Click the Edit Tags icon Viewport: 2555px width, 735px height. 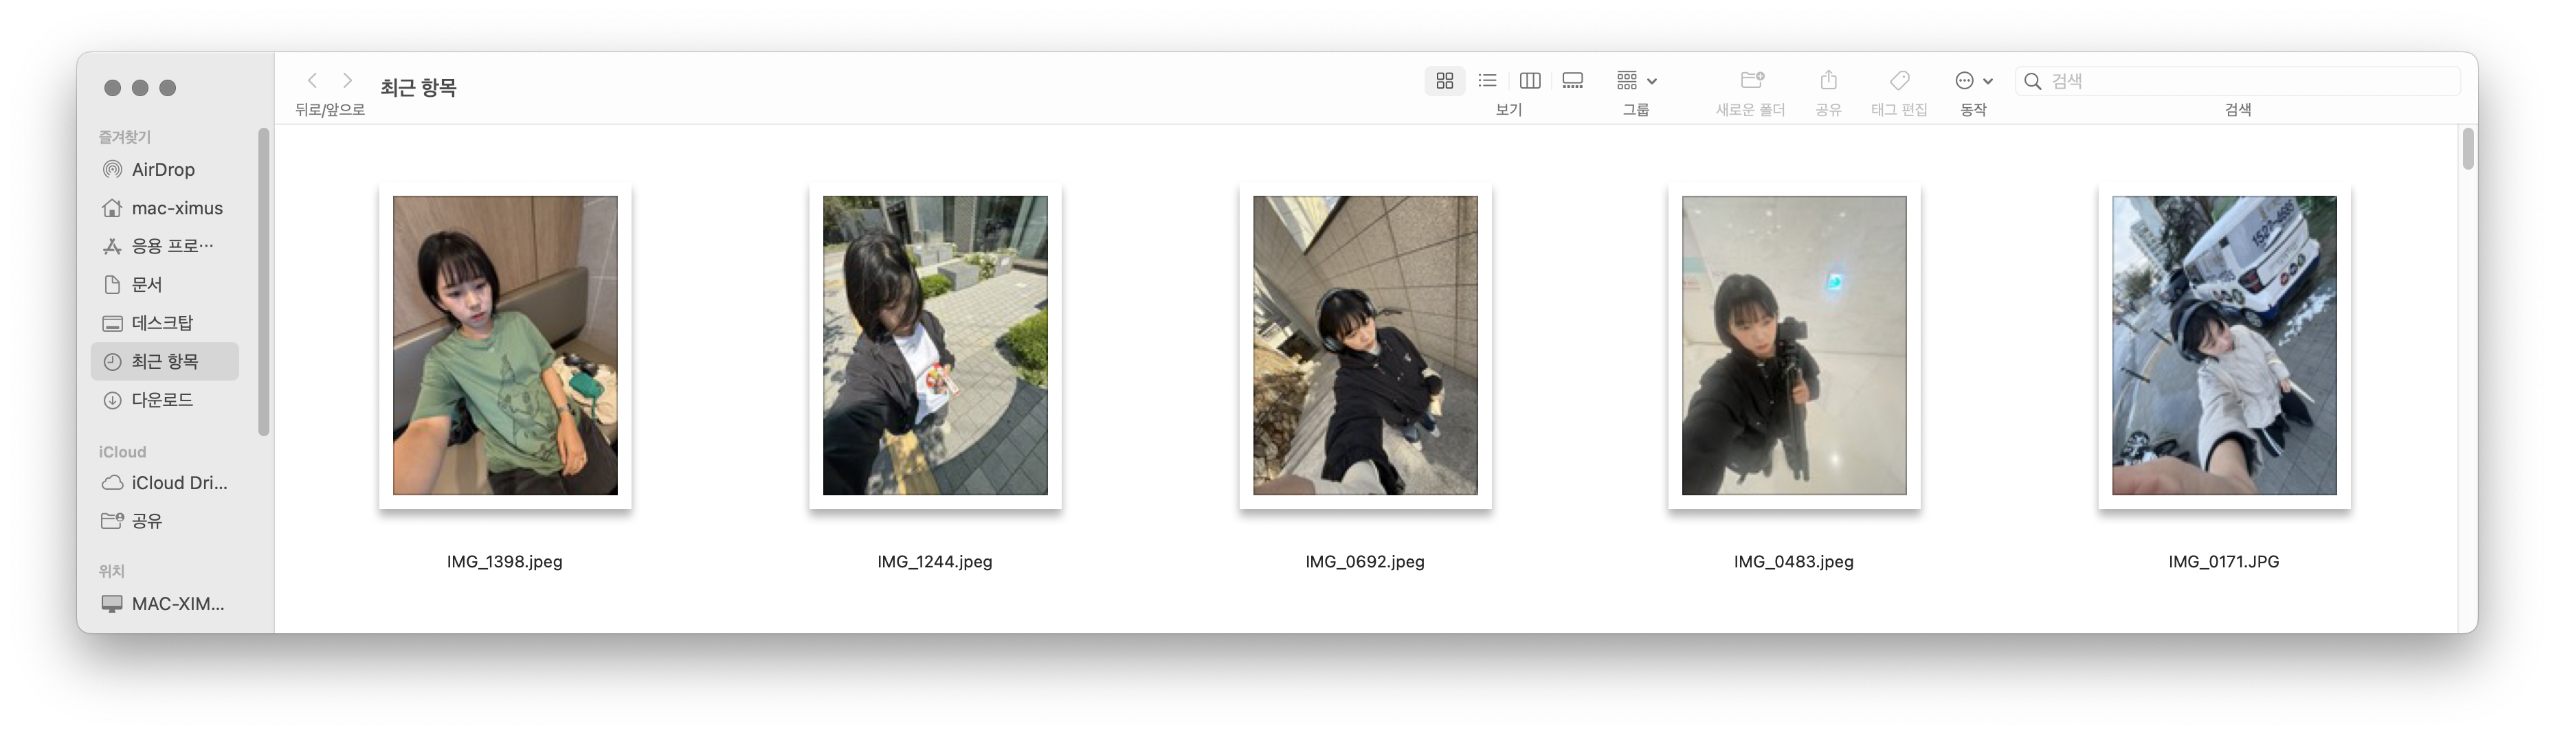1899,80
